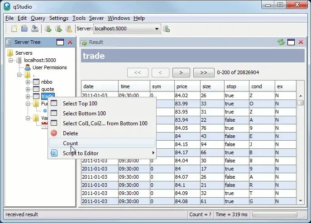Close the Server Tree panel
This screenshot has width=311, height=223.
coord(70,42)
